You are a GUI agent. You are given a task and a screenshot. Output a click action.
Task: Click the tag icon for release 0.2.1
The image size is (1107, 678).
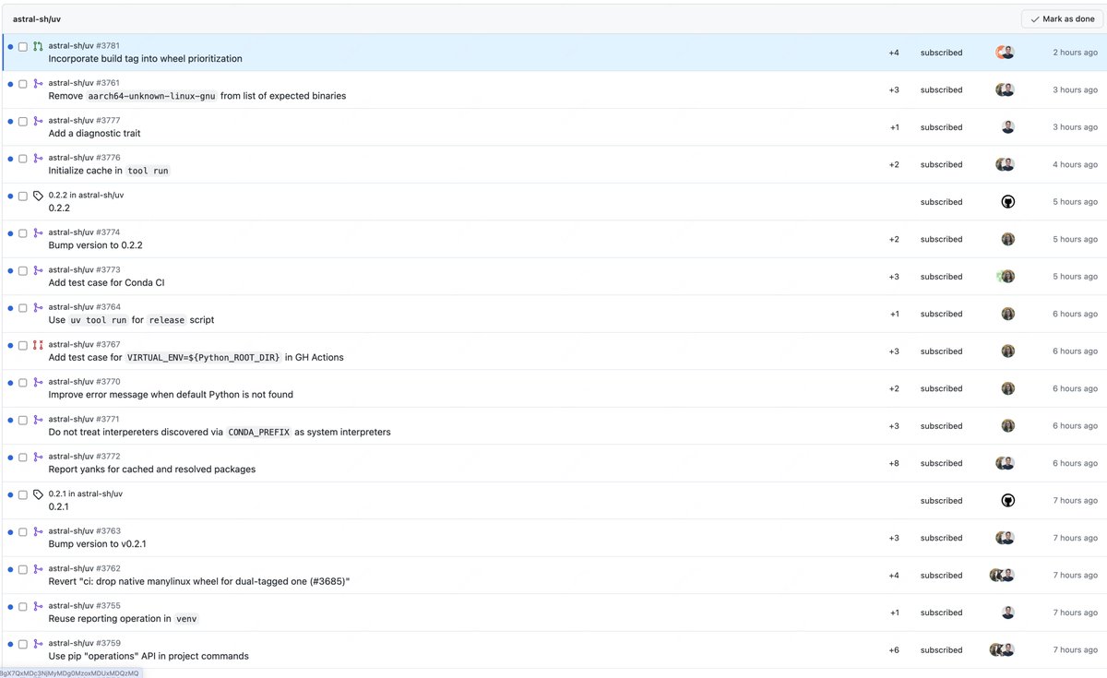[x=38, y=494]
